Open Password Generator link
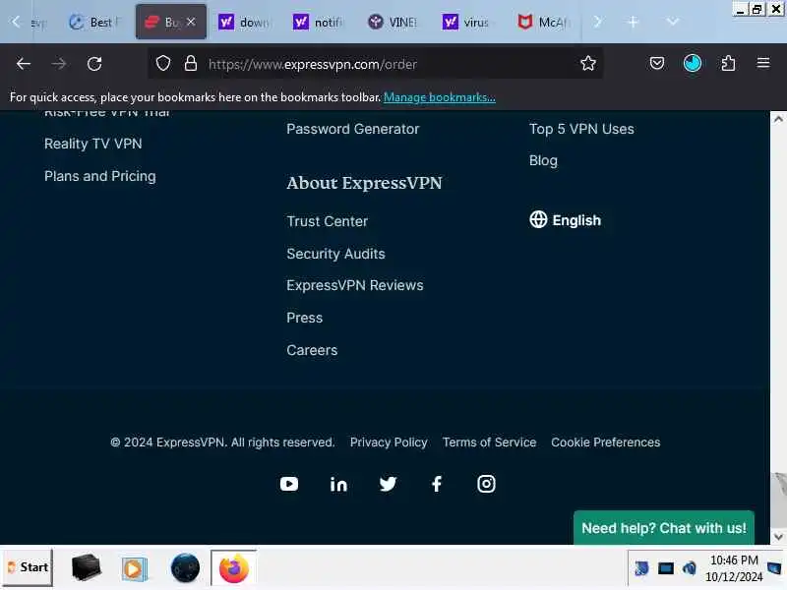The image size is (787, 590). click(352, 129)
